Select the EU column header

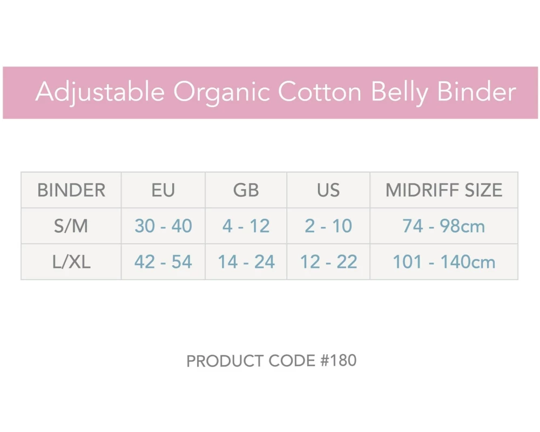point(163,190)
